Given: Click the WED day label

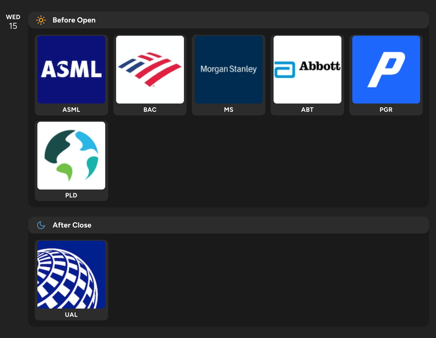Looking at the screenshot, I should click(x=13, y=17).
